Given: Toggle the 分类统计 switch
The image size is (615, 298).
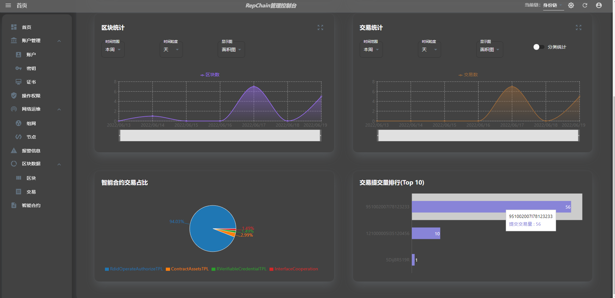Looking at the screenshot, I should 539,47.
